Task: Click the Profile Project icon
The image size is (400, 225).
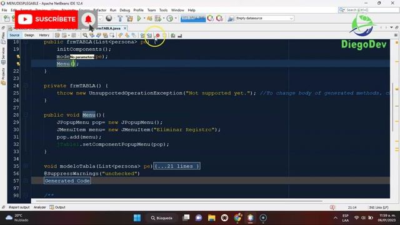Action: (158, 18)
